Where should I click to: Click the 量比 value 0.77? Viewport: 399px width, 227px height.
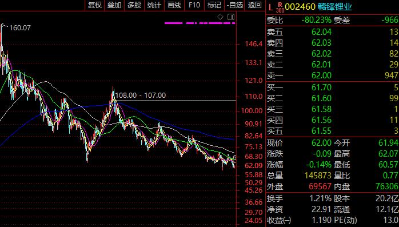[x=390, y=176]
